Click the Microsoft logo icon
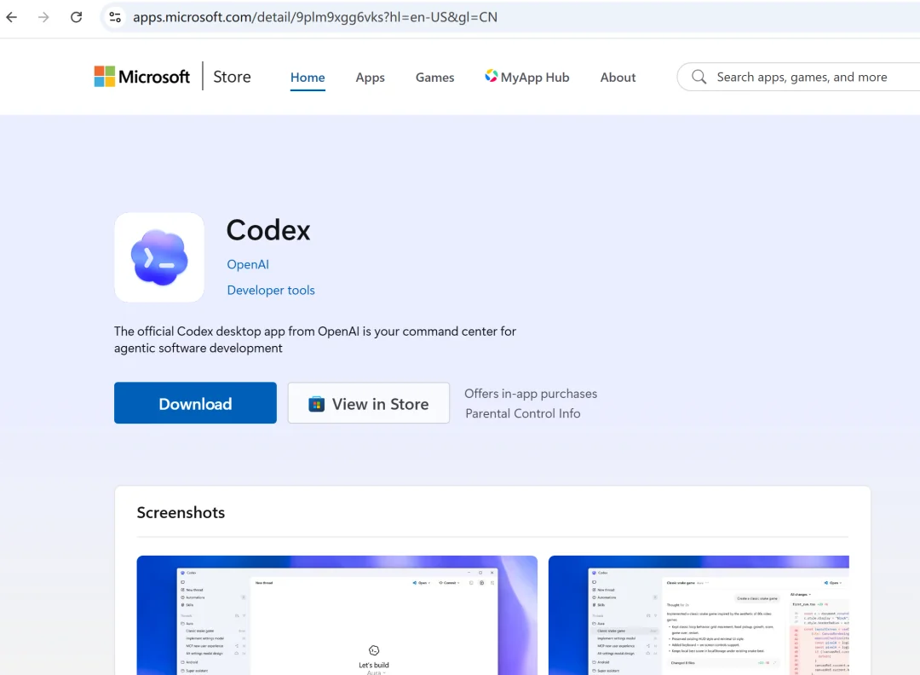The width and height of the screenshot is (920, 675). pyautogui.click(x=104, y=76)
